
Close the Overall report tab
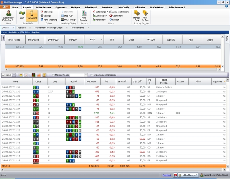[13, 28]
